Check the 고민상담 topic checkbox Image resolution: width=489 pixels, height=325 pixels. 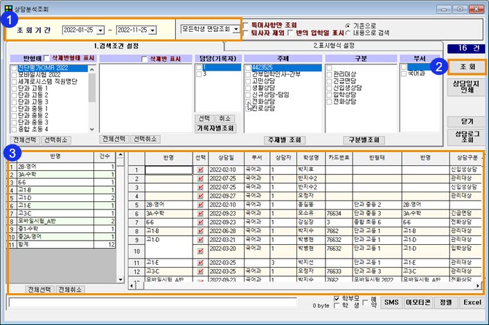coord(248,82)
